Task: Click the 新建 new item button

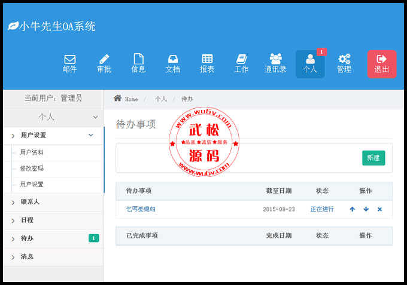Action: tap(373, 158)
